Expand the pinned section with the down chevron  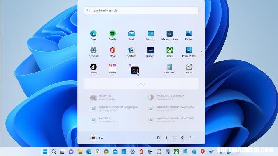tap(141, 83)
